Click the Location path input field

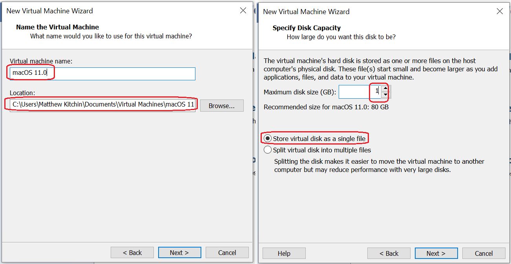(x=103, y=105)
